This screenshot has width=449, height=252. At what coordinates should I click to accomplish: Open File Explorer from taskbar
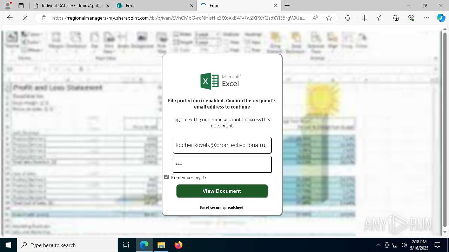pos(161,245)
